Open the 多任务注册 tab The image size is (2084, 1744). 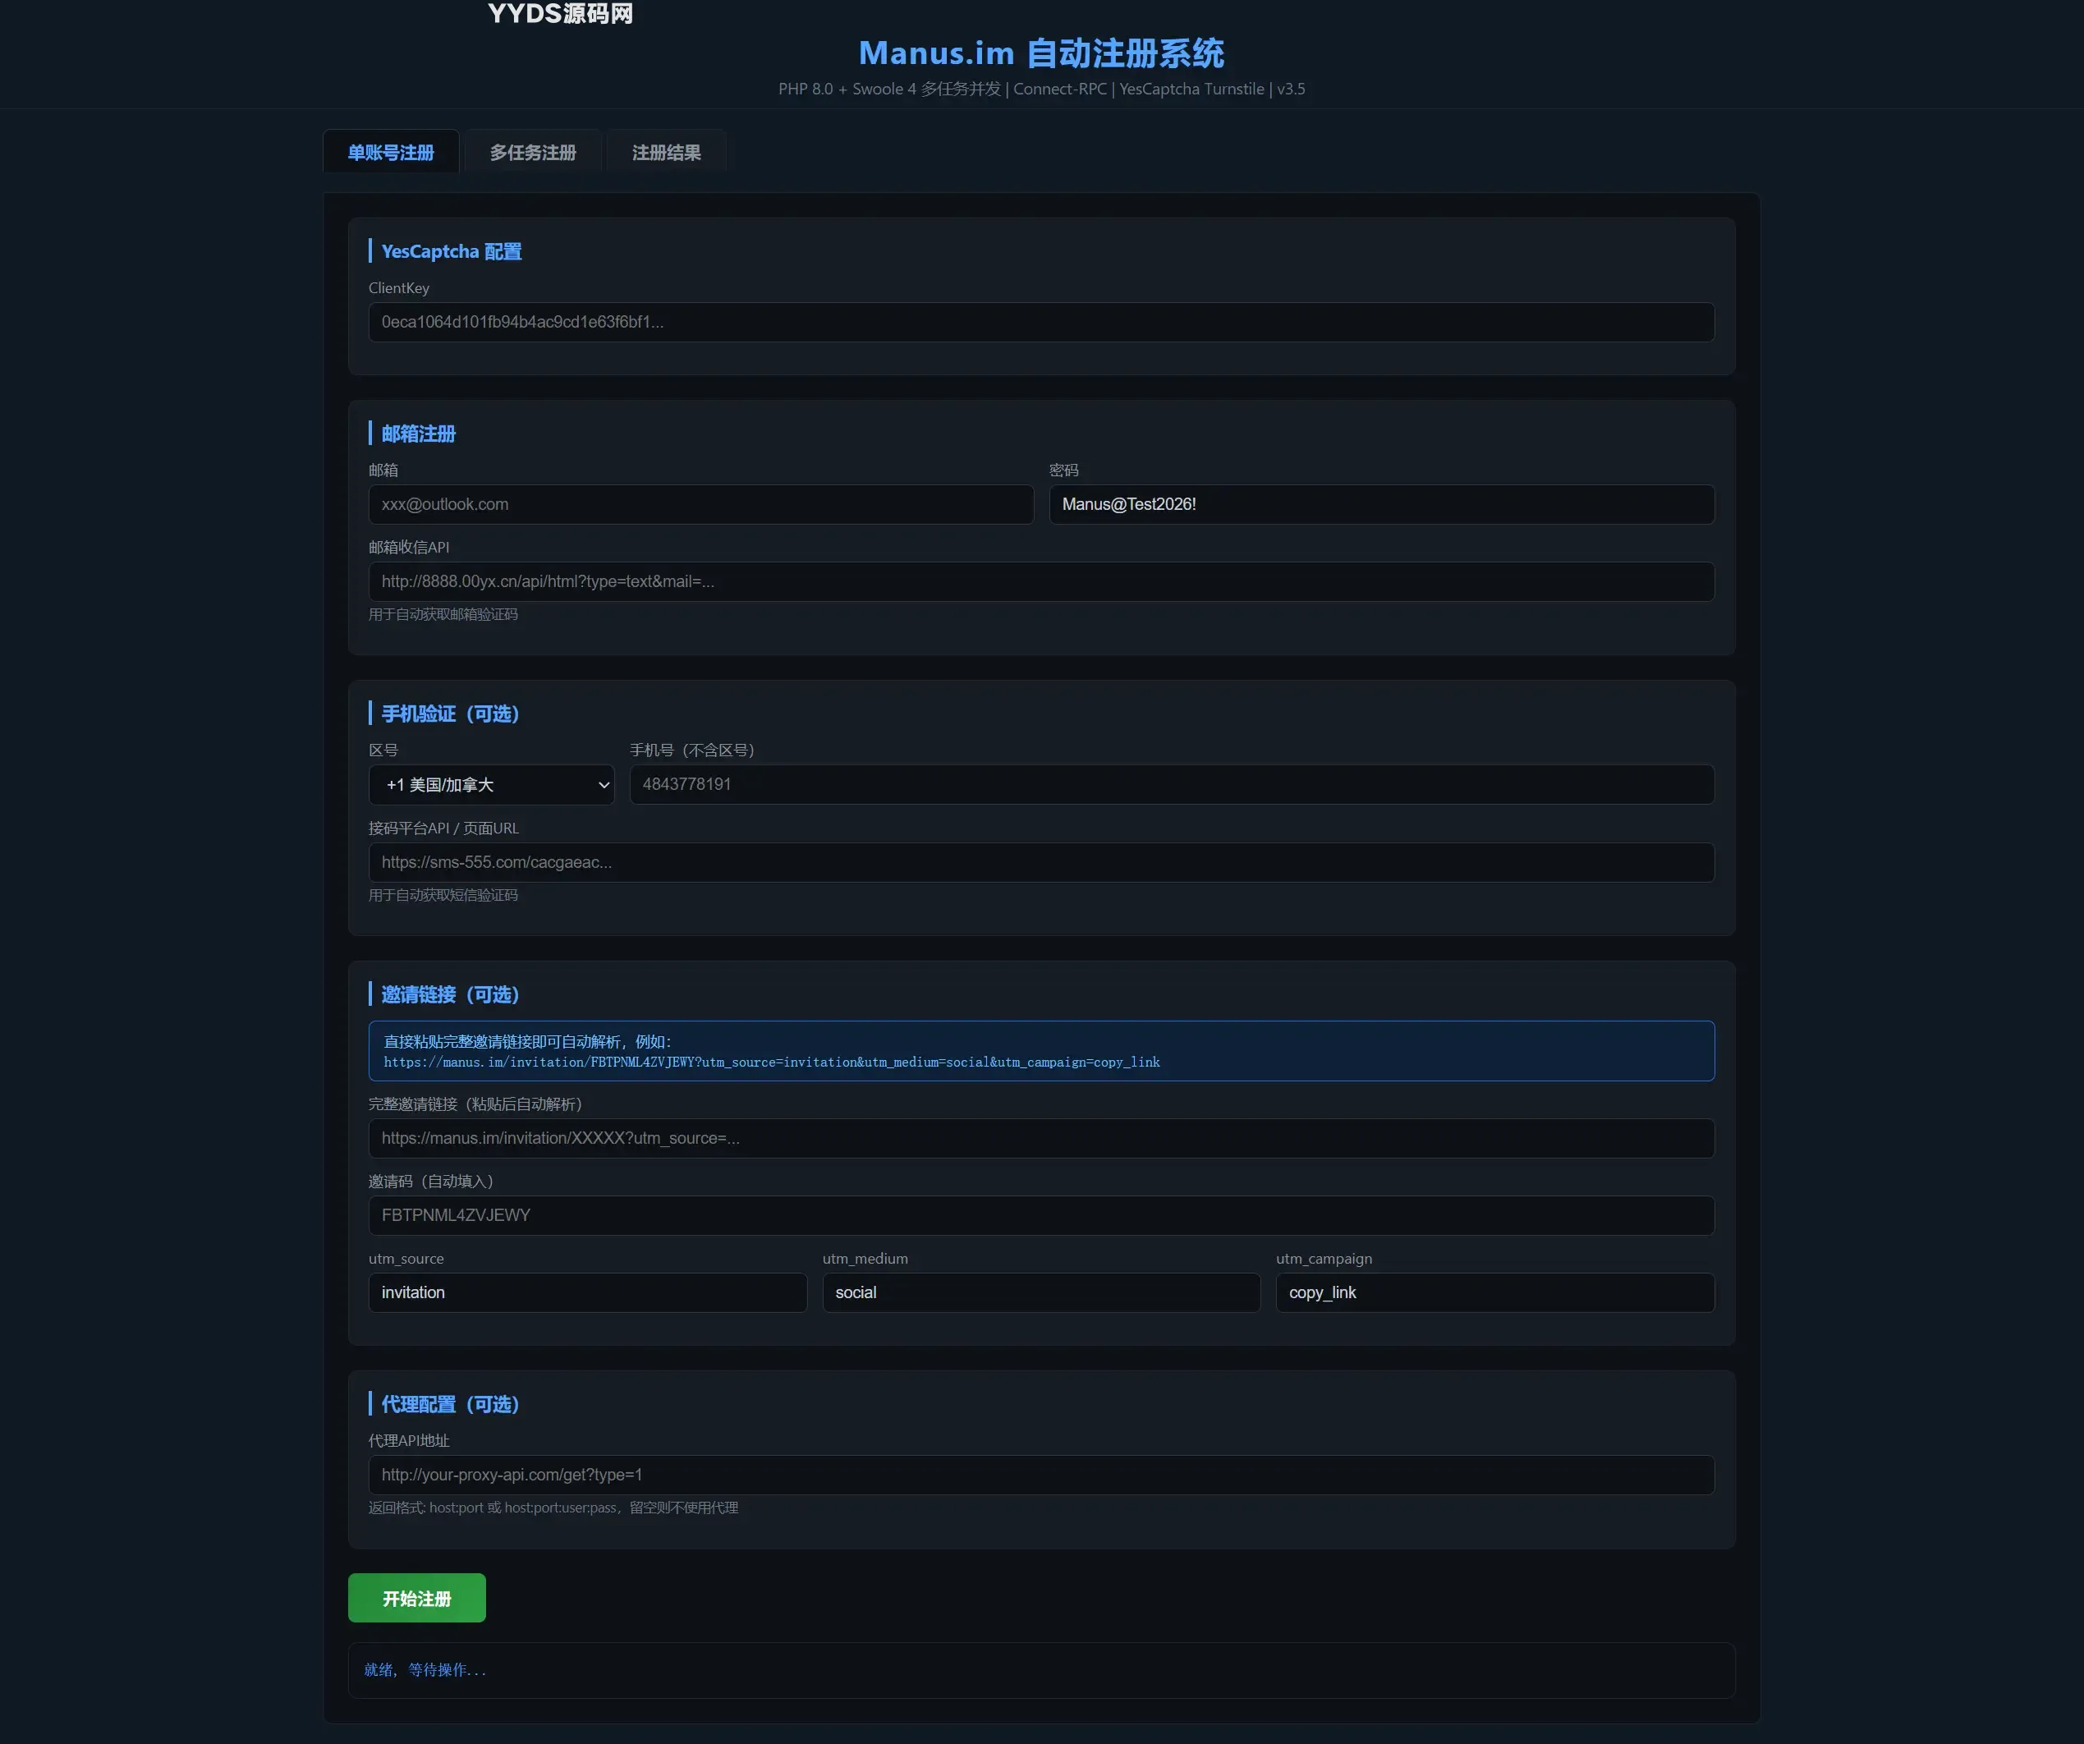(533, 152)
